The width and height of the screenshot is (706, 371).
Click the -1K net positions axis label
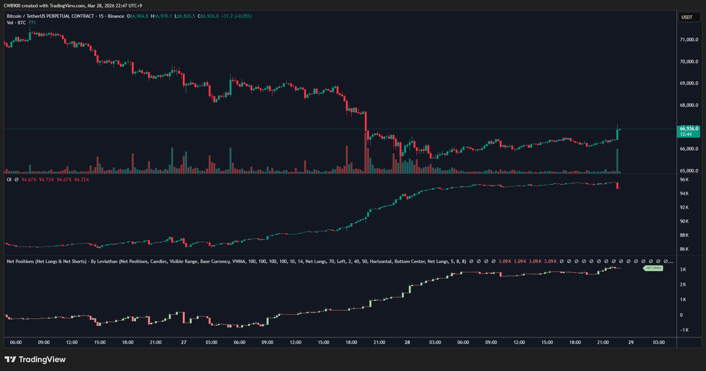coord(684,330)
